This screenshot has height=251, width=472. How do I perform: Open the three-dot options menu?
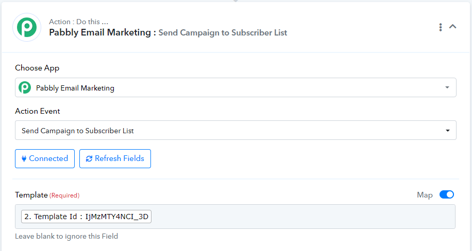pyautogui.click(x=441, y=27)
